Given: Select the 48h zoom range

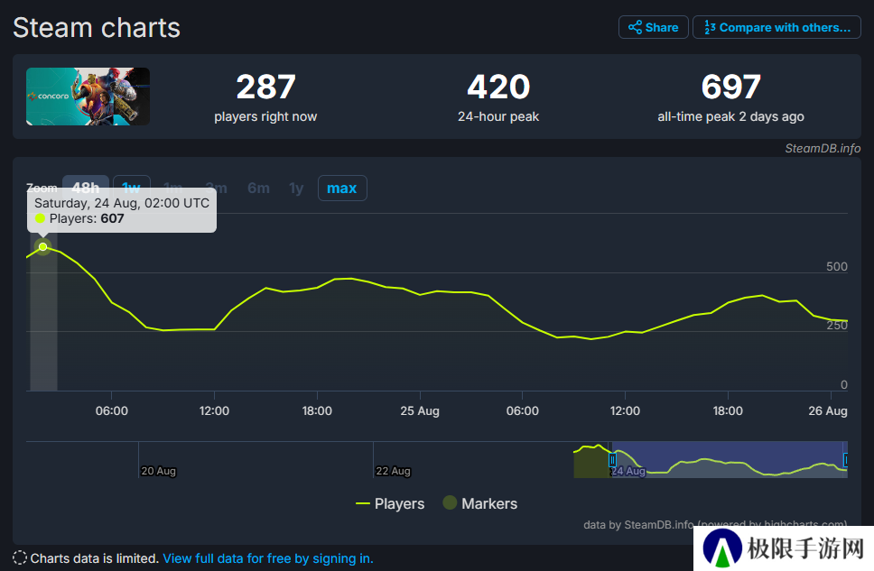Looking at the screenshot, I should (85, 188).
